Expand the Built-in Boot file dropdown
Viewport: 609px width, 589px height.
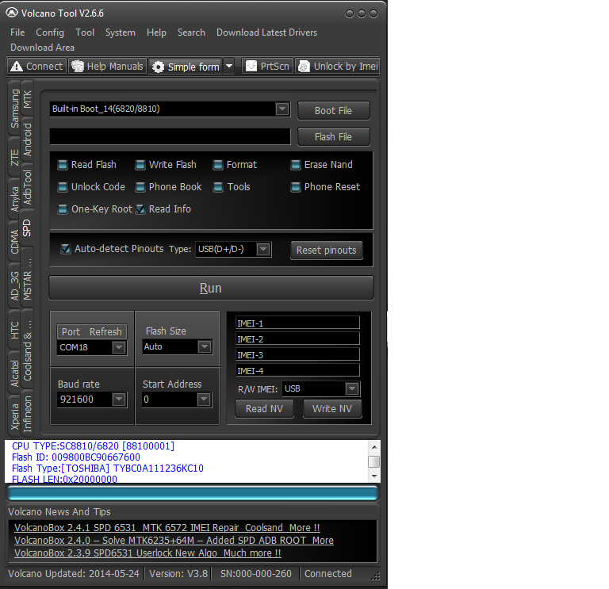click(282, 109)
